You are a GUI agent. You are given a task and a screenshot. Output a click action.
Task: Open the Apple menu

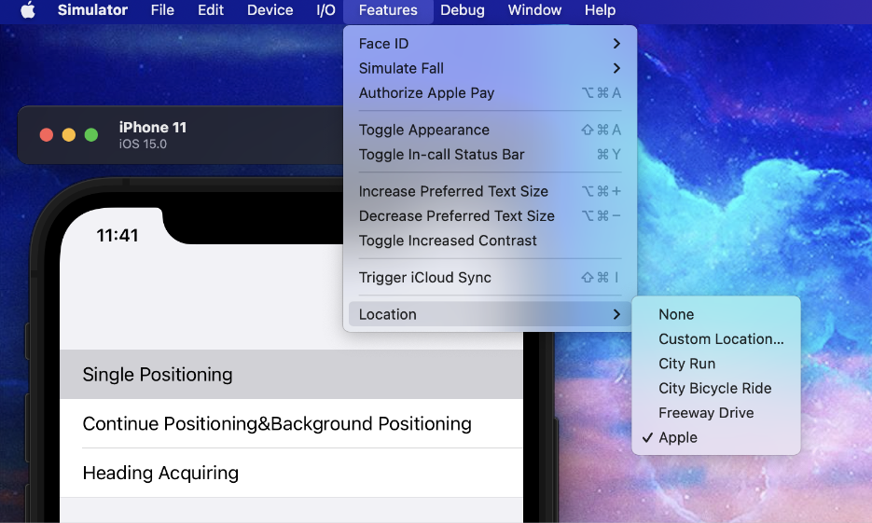tap(28, 10)
